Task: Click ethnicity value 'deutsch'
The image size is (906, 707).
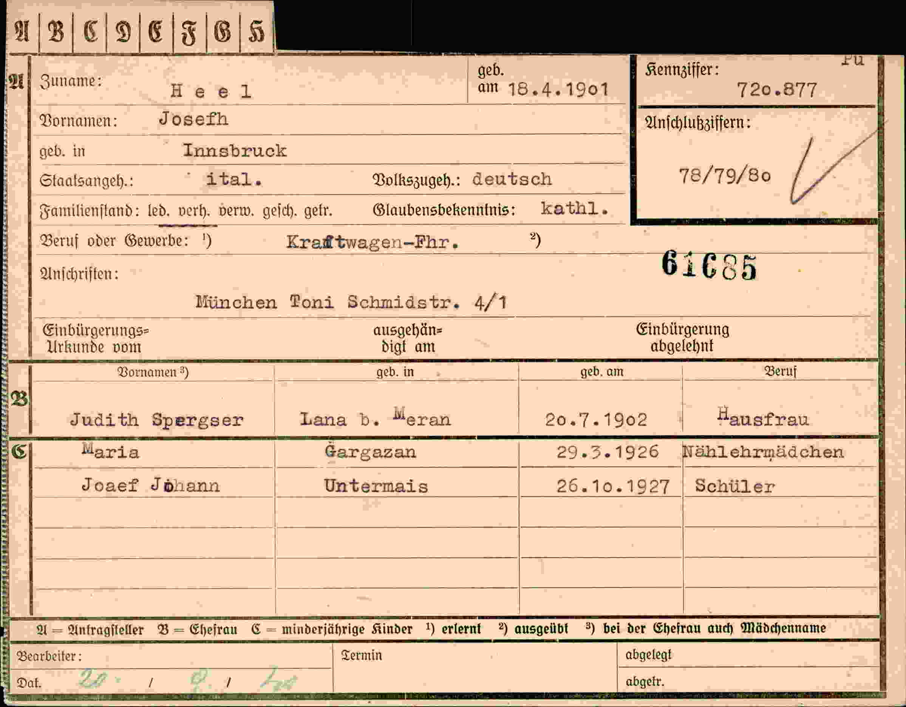Action: 512,179
